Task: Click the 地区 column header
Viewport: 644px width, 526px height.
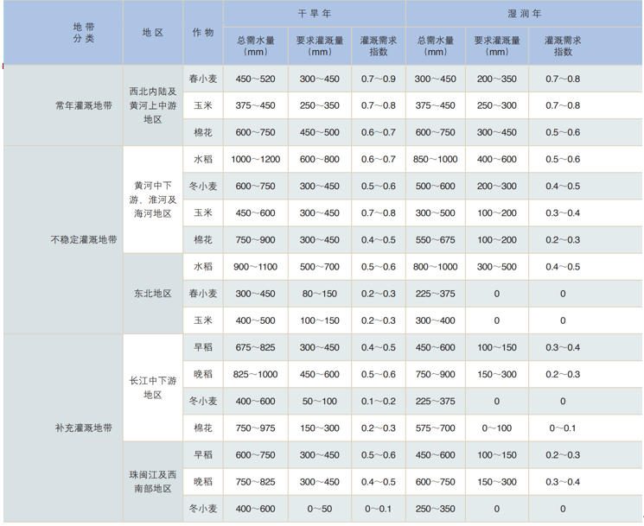Action: 153,33
